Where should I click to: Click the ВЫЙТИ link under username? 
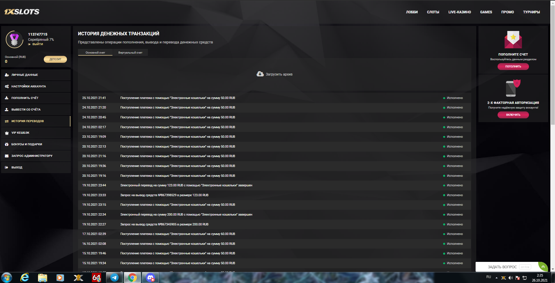click(x=36, y=44)
